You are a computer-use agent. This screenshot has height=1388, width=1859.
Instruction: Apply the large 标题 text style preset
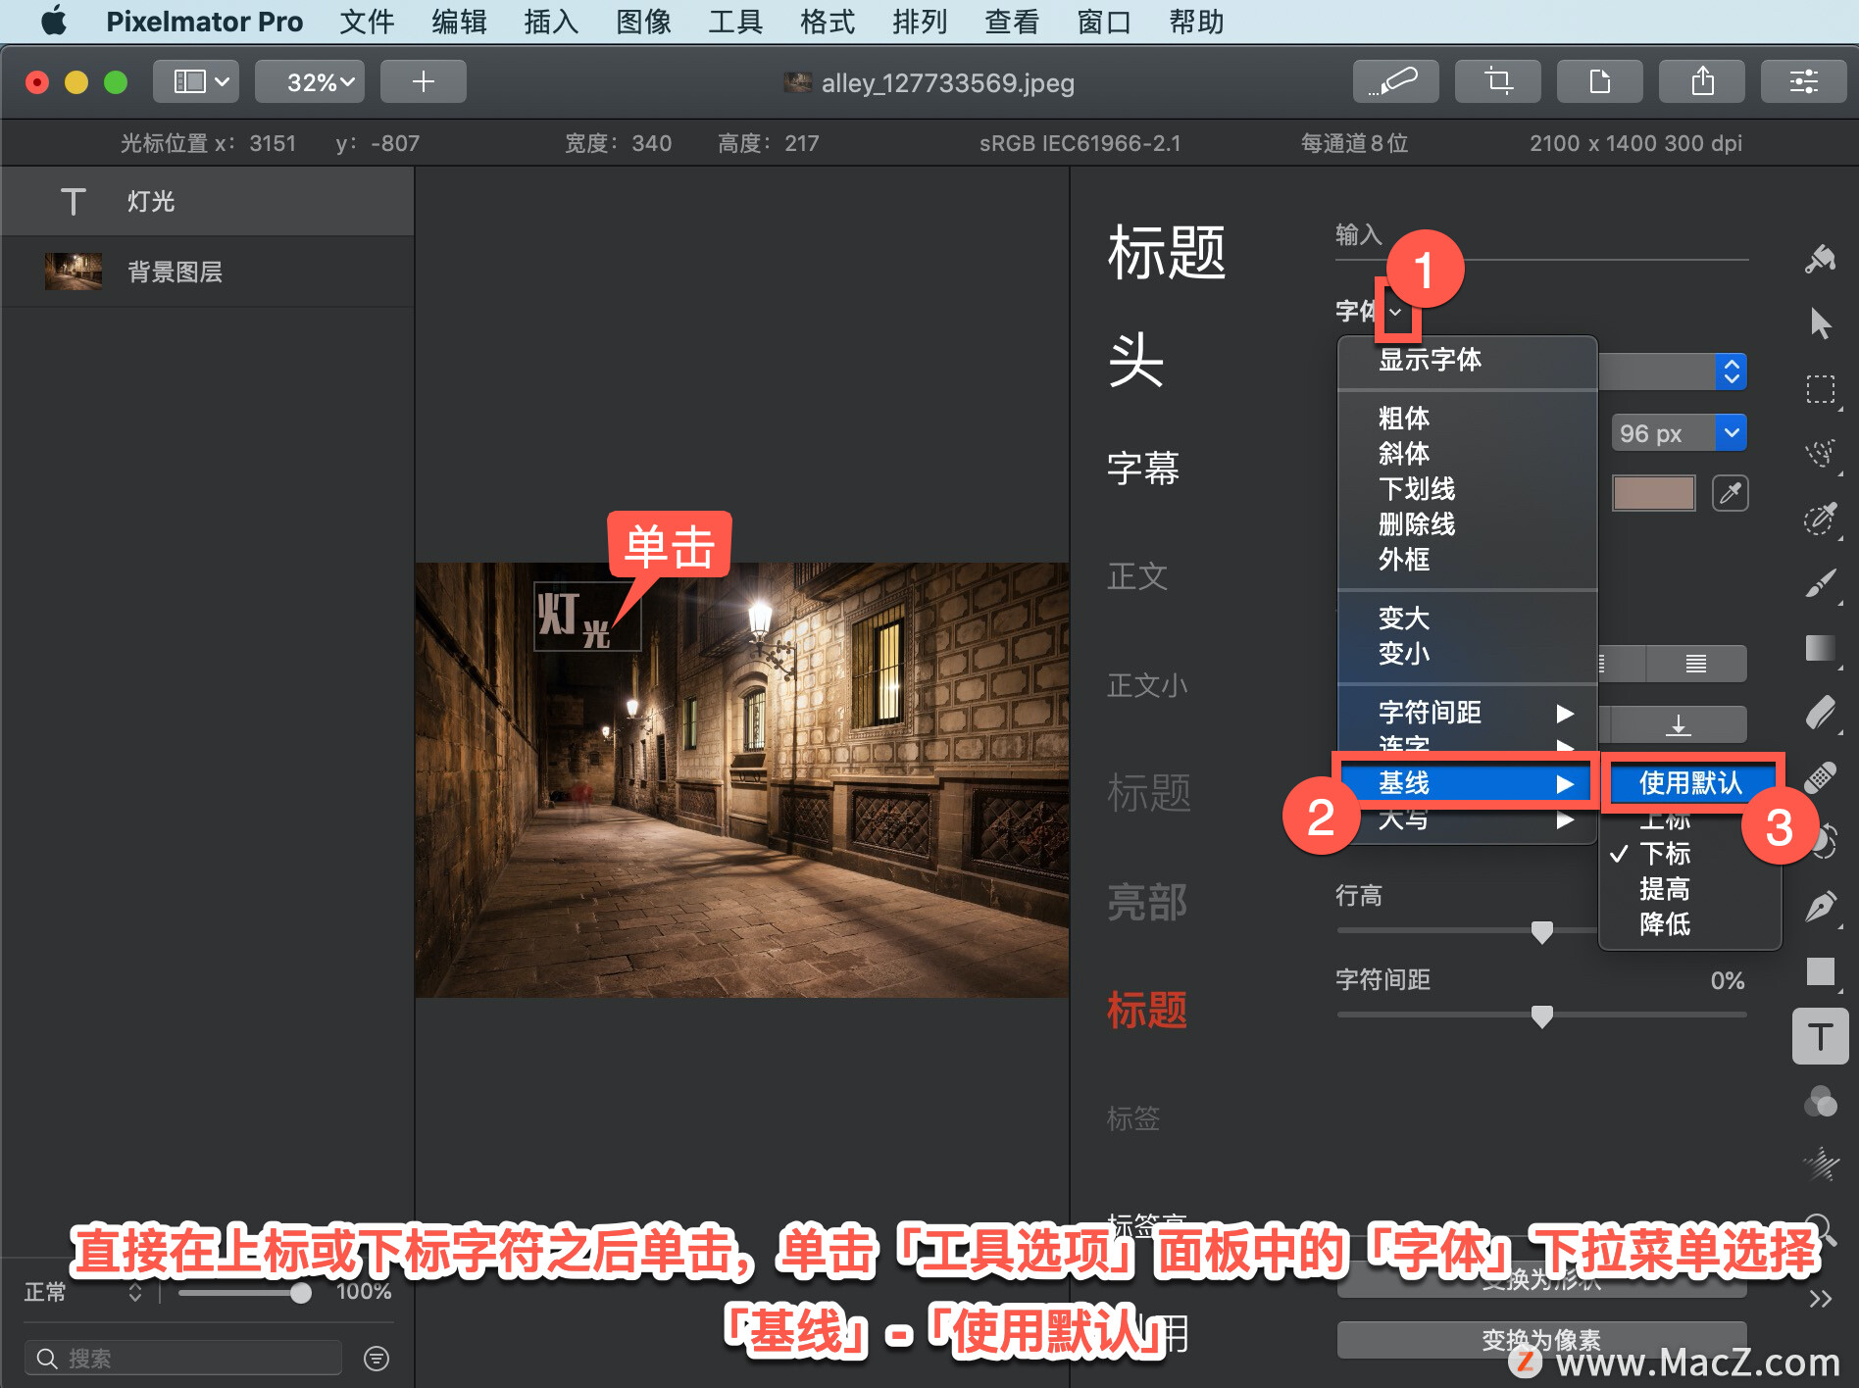(x=1167, y=252)
